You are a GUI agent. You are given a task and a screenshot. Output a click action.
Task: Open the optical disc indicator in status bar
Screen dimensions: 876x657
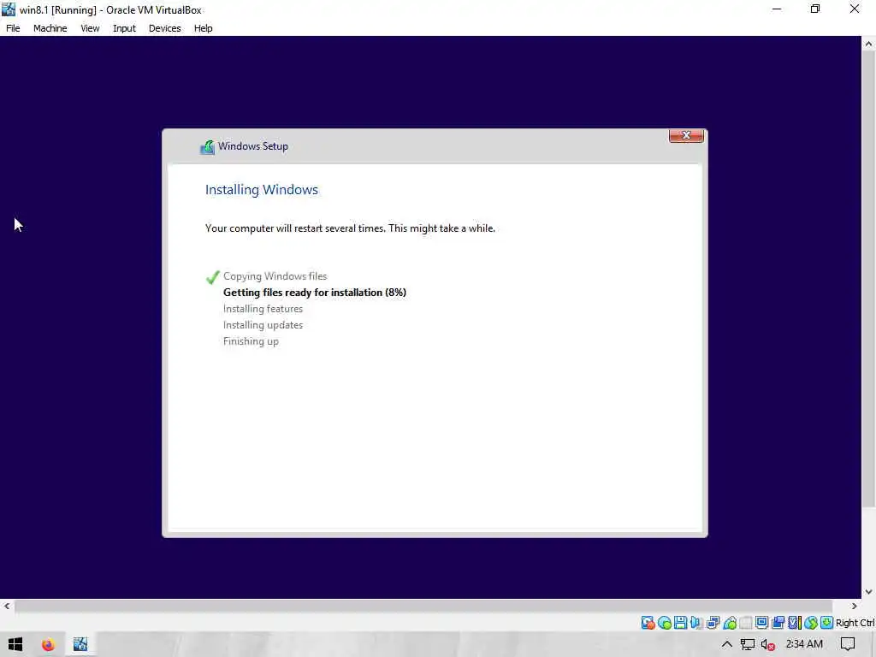point(665,623)
